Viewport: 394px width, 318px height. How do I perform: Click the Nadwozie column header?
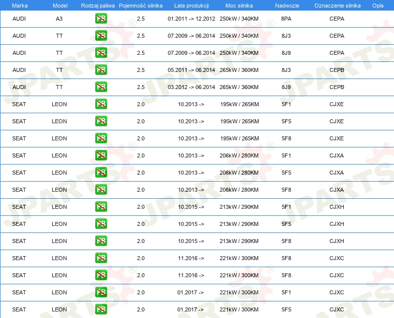pos(287,6)
